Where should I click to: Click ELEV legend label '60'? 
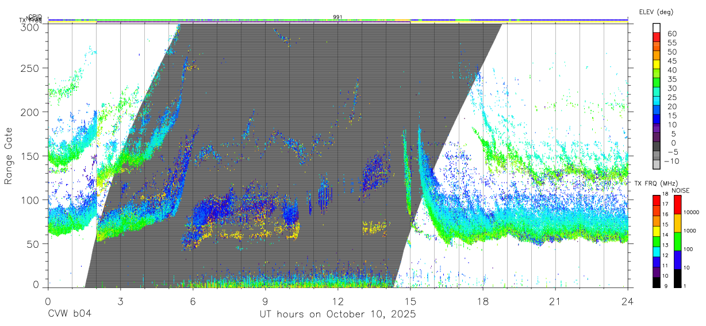[672, 33]
